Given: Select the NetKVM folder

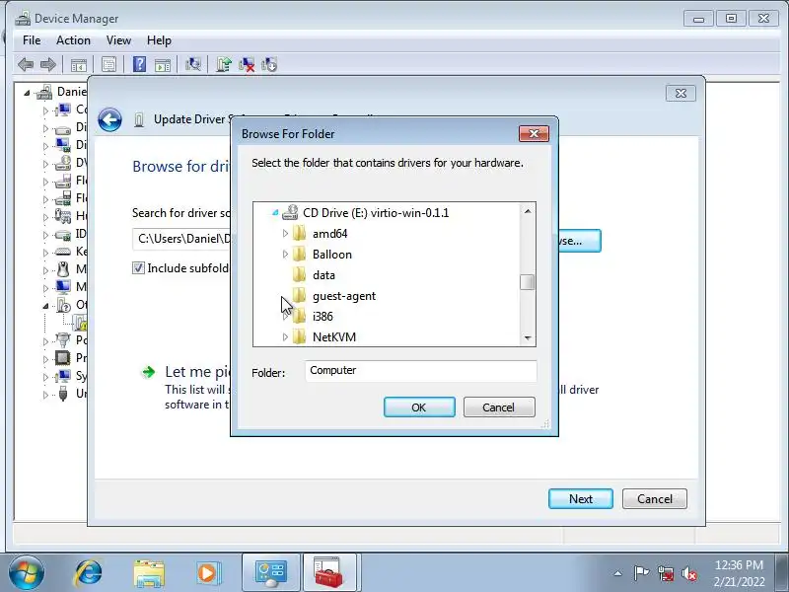Looking at the screenshot, I should (334, 337).
